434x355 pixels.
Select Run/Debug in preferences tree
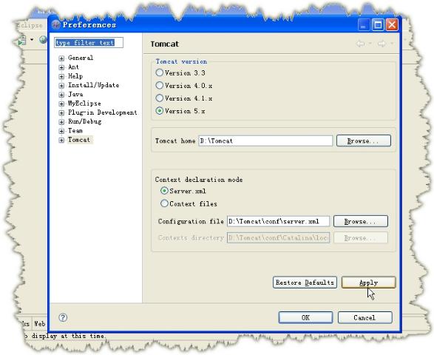tap(85, 121)
